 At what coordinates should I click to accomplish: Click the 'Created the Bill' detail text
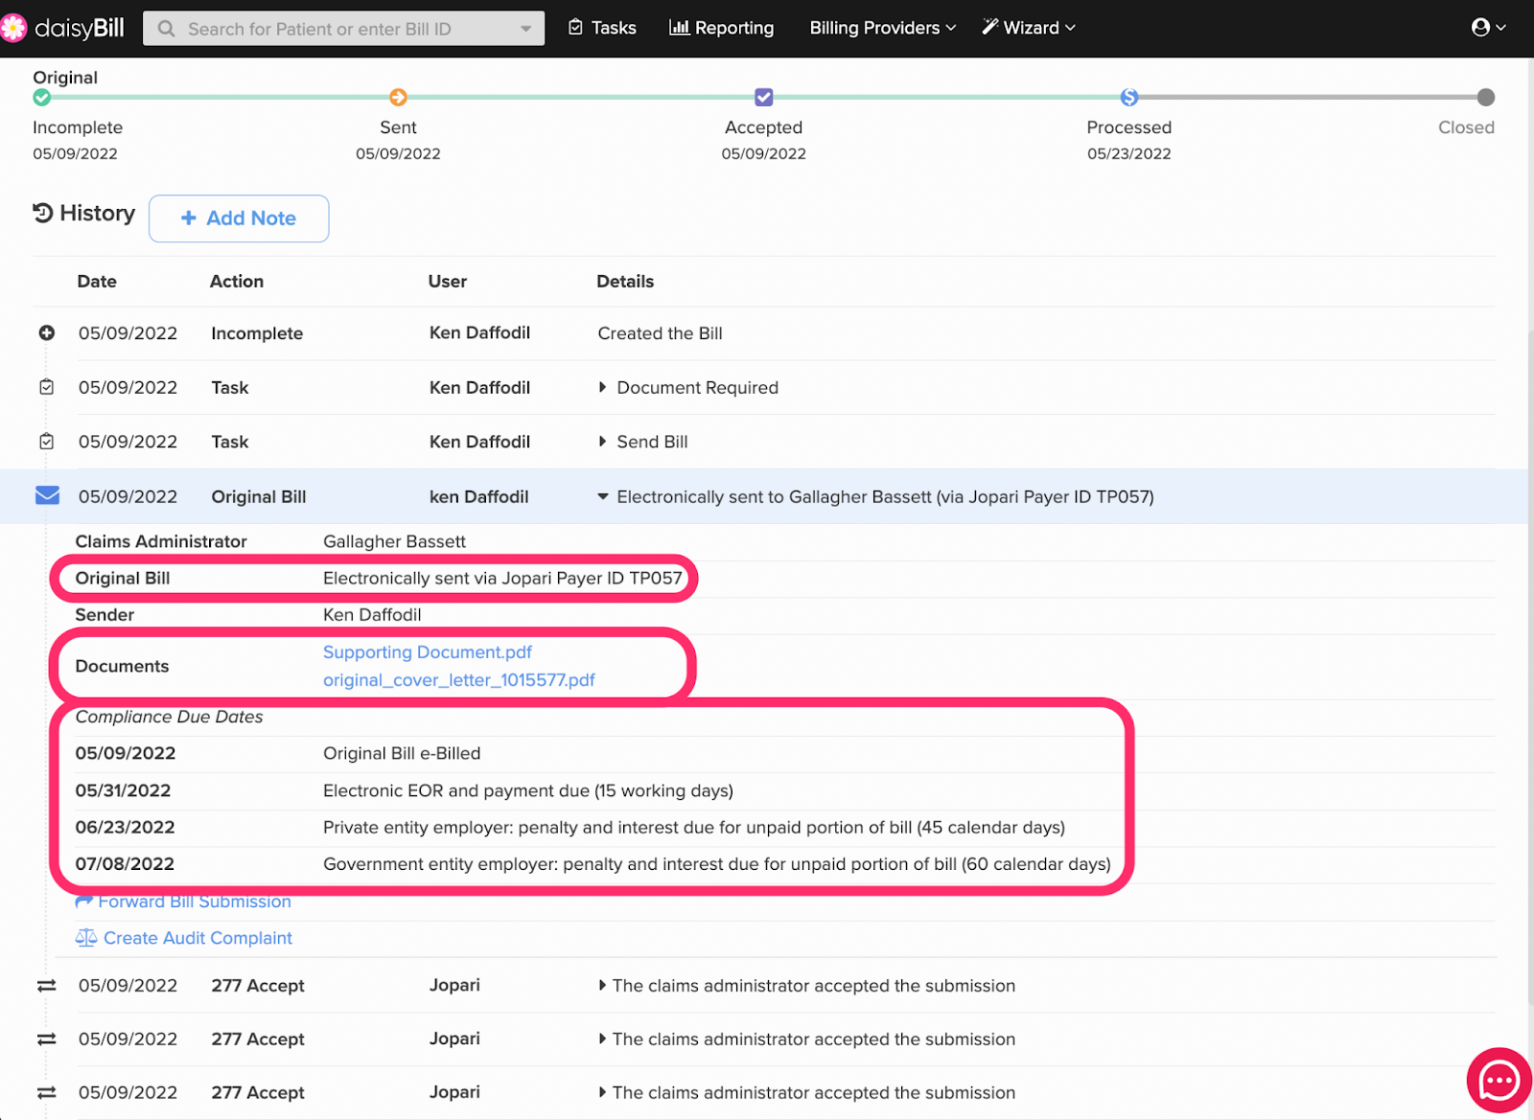[x=660, y=333]
